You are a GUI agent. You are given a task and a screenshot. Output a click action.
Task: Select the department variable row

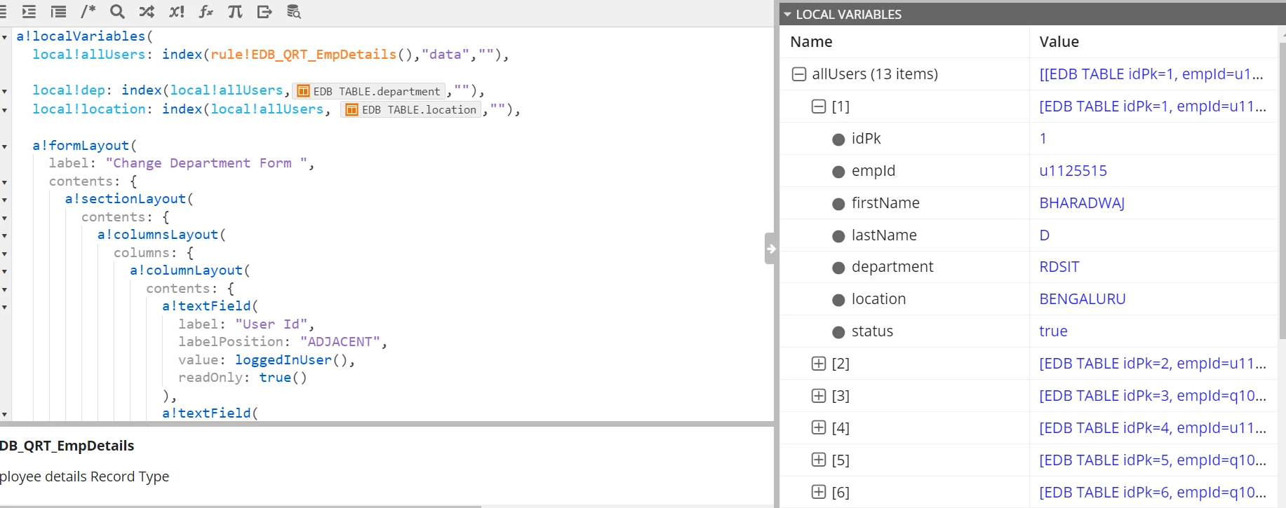[1029, 266]
